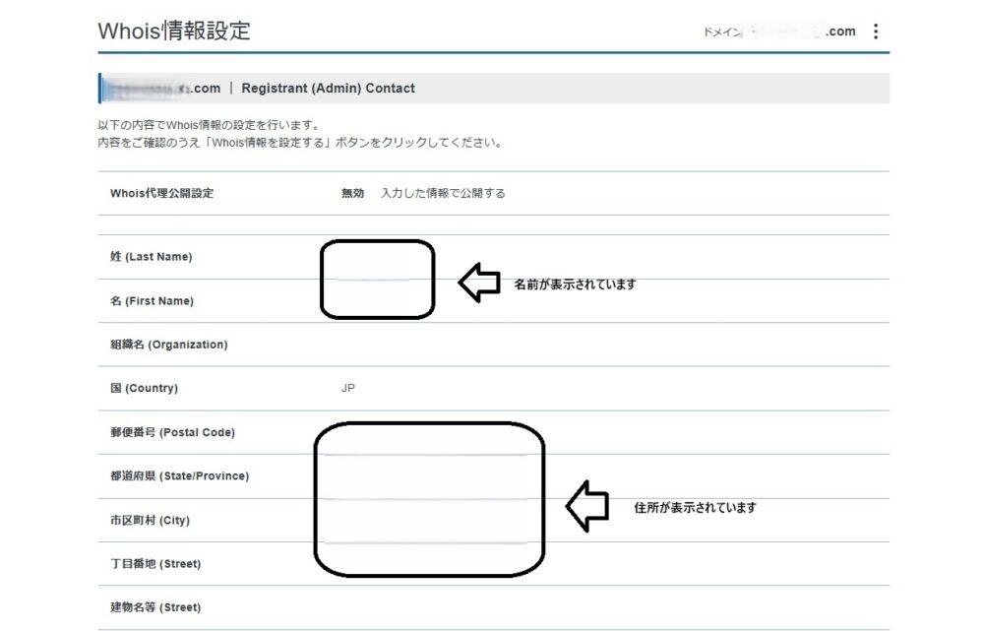This screenshot has width=984, height=631.
Task: Click the 市区町村 (City) label
Action: (x=150, y=520)
